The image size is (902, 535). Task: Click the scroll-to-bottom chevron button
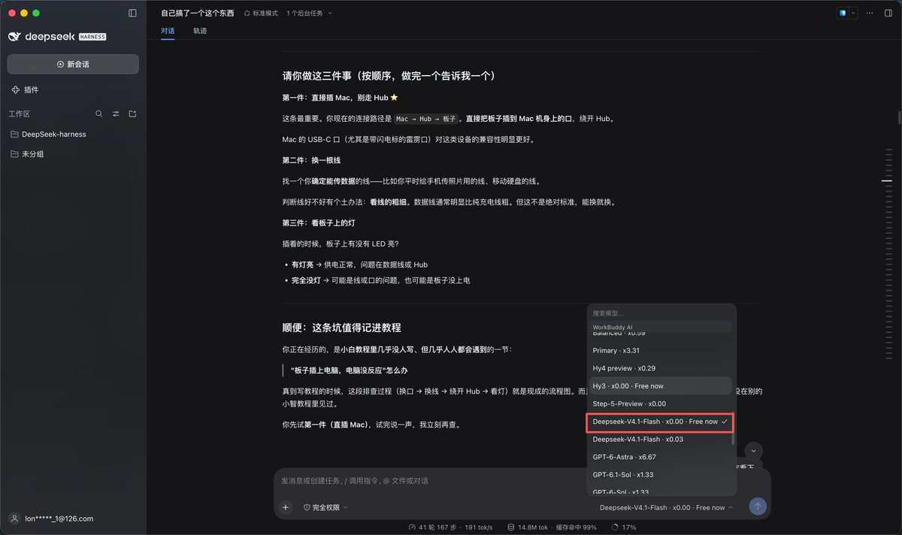[x=754, y=451]
